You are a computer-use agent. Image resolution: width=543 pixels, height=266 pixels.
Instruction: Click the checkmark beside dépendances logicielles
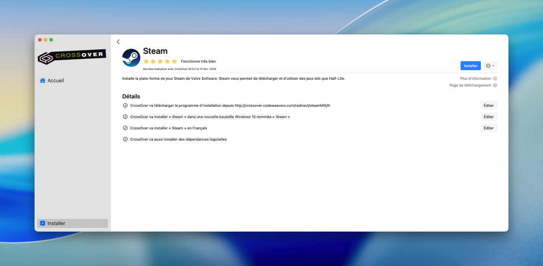(x=125, y=139)
